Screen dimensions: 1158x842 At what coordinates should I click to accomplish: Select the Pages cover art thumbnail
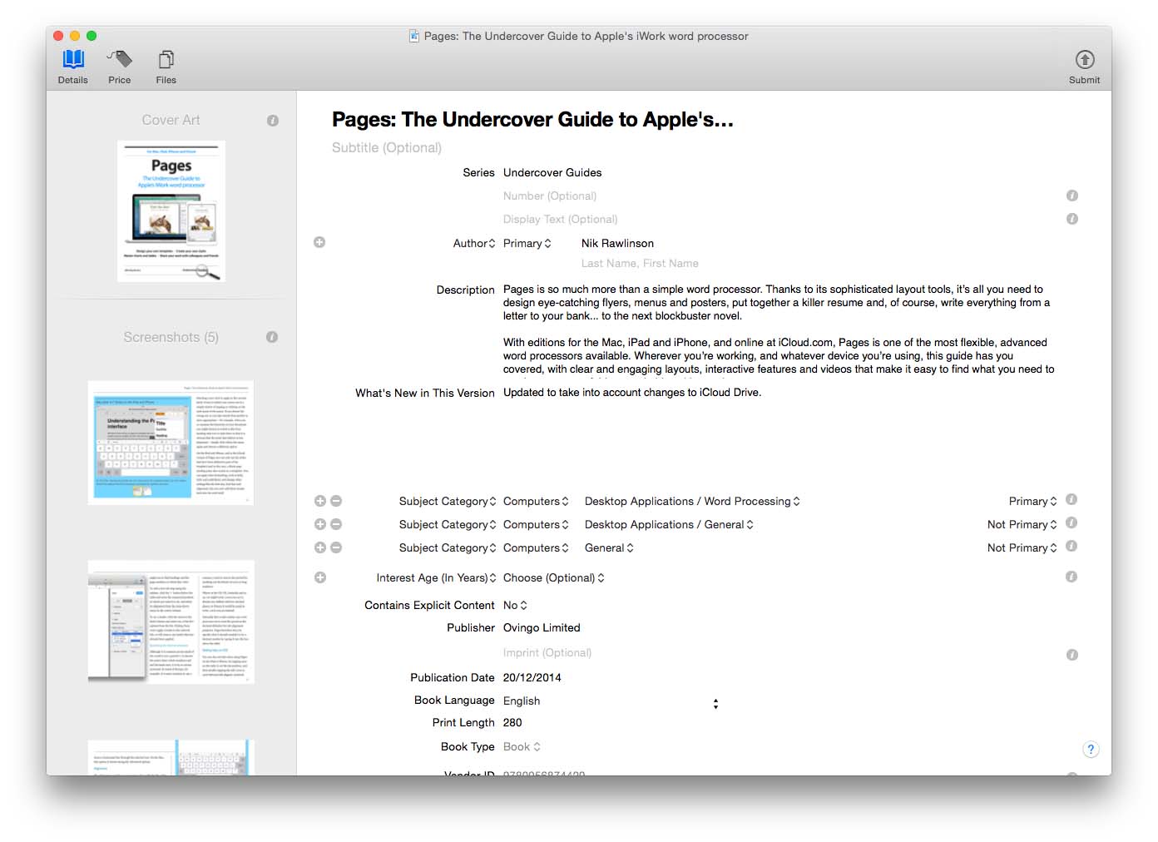pos(171,211)
